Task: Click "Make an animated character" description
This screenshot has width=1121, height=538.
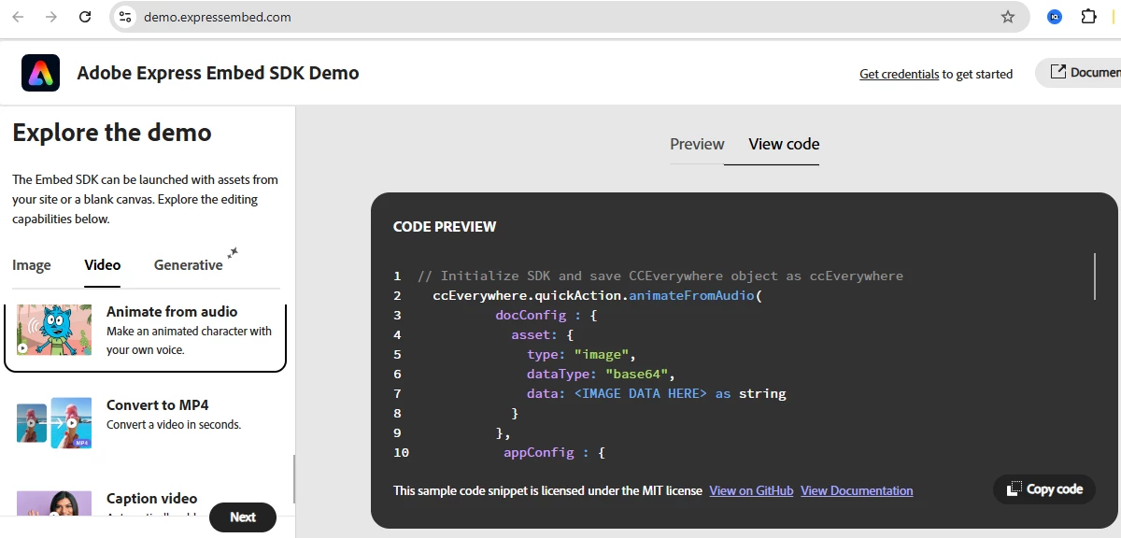Action: (189, 341)
